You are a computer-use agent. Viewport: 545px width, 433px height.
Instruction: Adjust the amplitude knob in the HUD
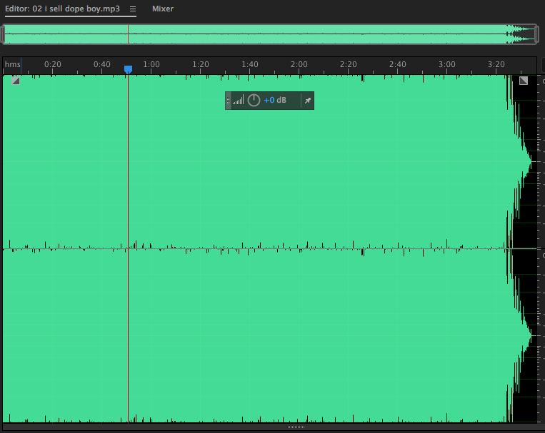[254, 101]
